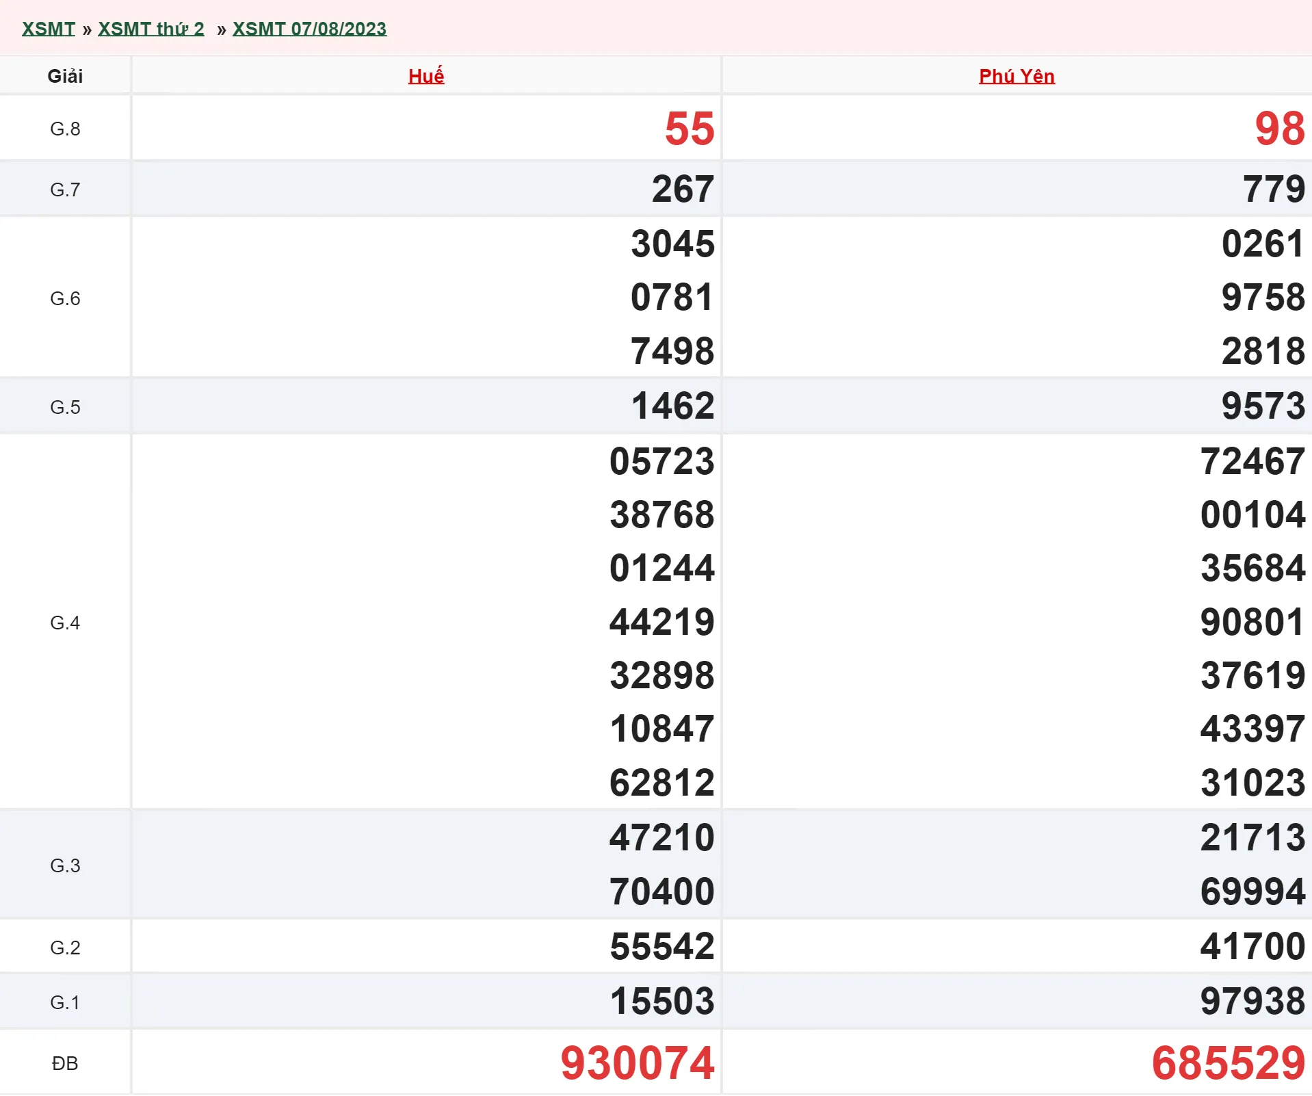Viewport: 1312px width, 1096px height.
Task: Click the ĐB row label
Action: point(65,1063)
